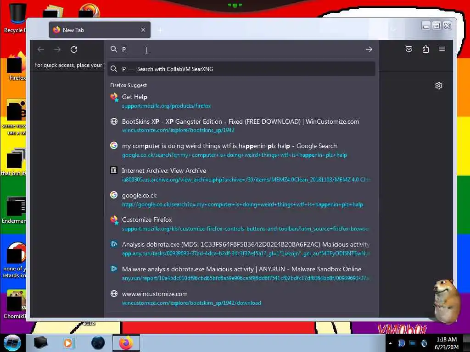Click globe icon beside BootSkins XP
The width and height of the screenshot is (470, 352).
(x=114, y=121)
